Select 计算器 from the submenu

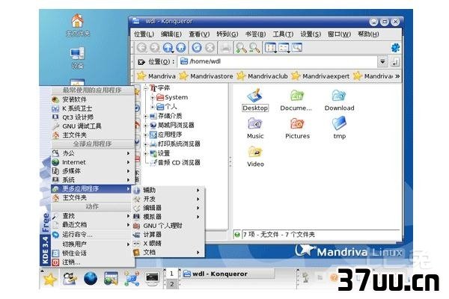[x=169, y=235]
